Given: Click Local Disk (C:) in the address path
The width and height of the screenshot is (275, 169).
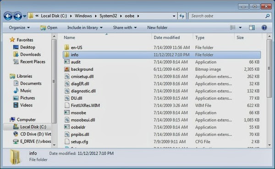Looking at the screenshot, I should coord(54,16).
